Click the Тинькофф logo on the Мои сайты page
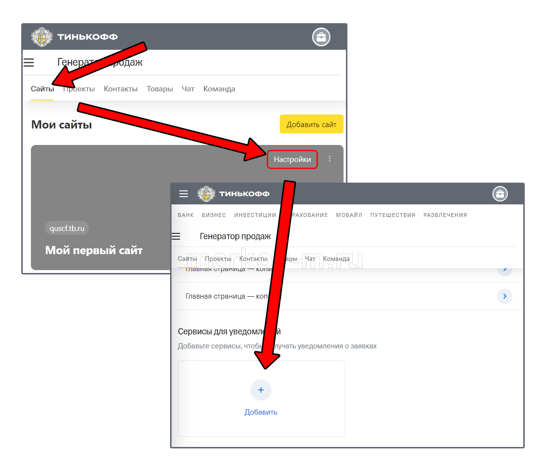The height and width of the screenshot is (460, 546). [74, 37]
